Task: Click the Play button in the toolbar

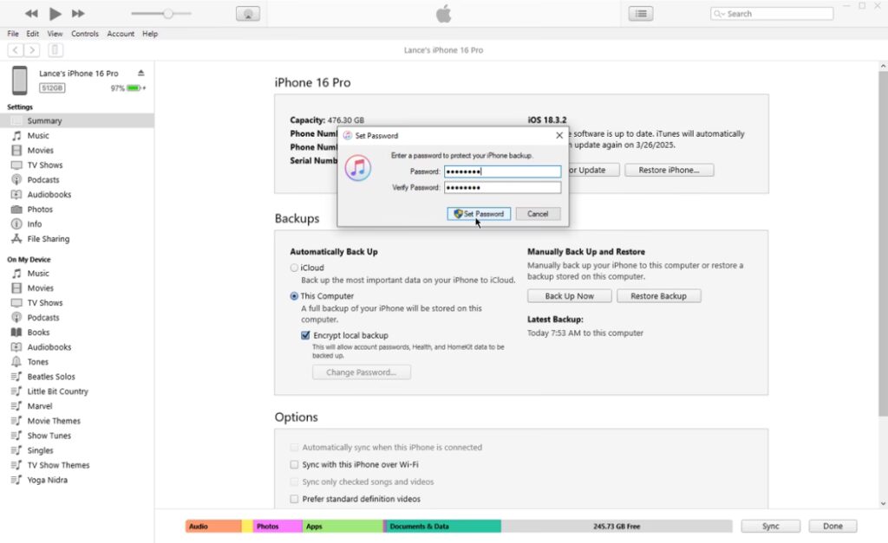Action: pos(55,14)
